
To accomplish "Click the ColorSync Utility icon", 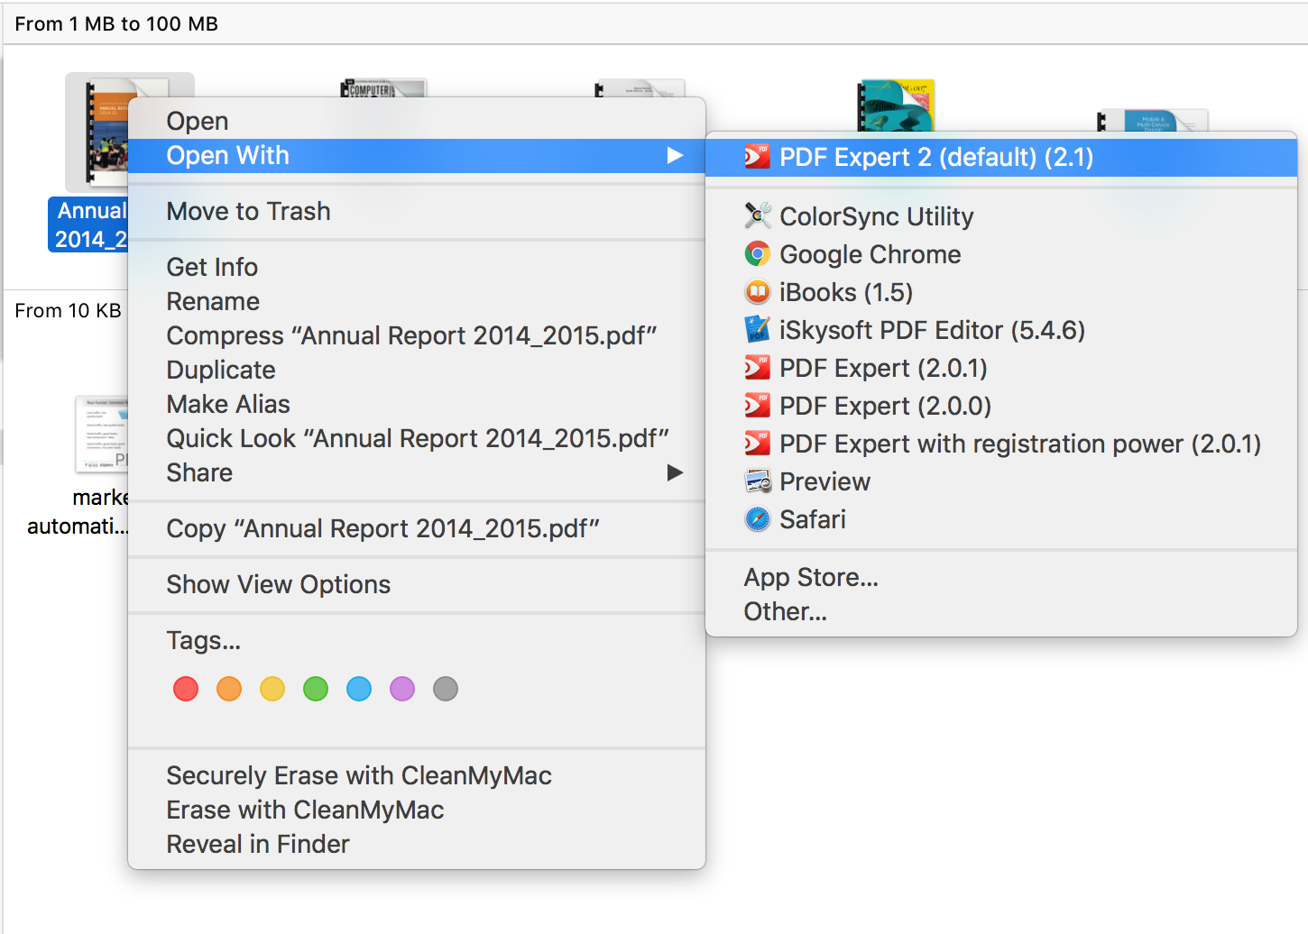I will [757, 215].
